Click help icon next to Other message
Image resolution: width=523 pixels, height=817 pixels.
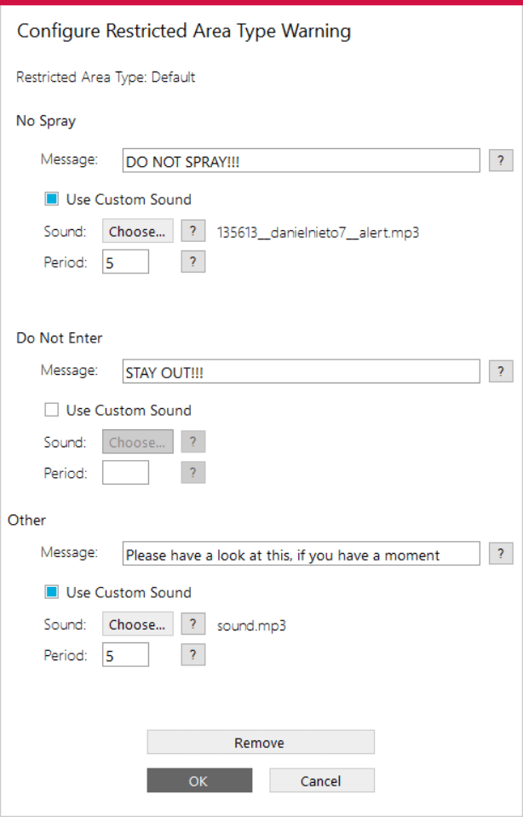click(x=501, y=554)
